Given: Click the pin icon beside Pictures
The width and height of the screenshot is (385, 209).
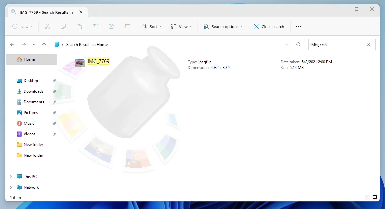Looking at the screenshot, I should (x=55, y=113).
